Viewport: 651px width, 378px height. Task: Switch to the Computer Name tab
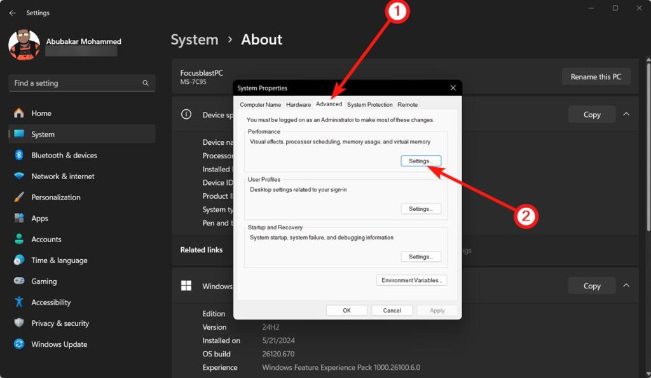[x=260, y=104]
